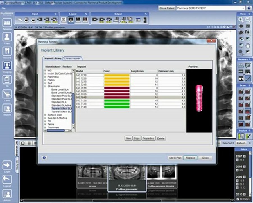Open the Clinic module in the sidebar
The height and width of the screenshot is (203, 253).
point(7,94)
